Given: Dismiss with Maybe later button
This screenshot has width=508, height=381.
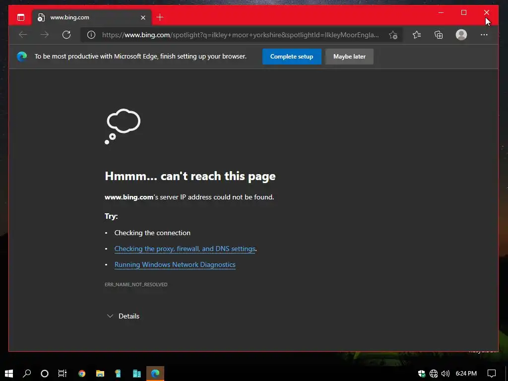Looking at the screenshot, I should pyautogui.click(x=349, y=57).
